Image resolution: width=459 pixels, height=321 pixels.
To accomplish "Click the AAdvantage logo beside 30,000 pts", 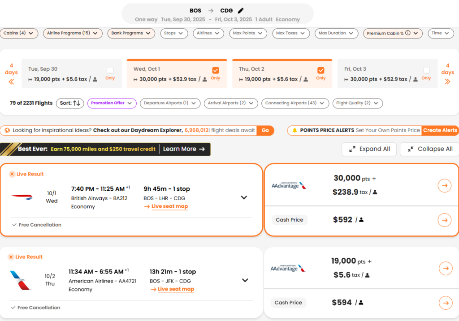I will pos(289,185).
